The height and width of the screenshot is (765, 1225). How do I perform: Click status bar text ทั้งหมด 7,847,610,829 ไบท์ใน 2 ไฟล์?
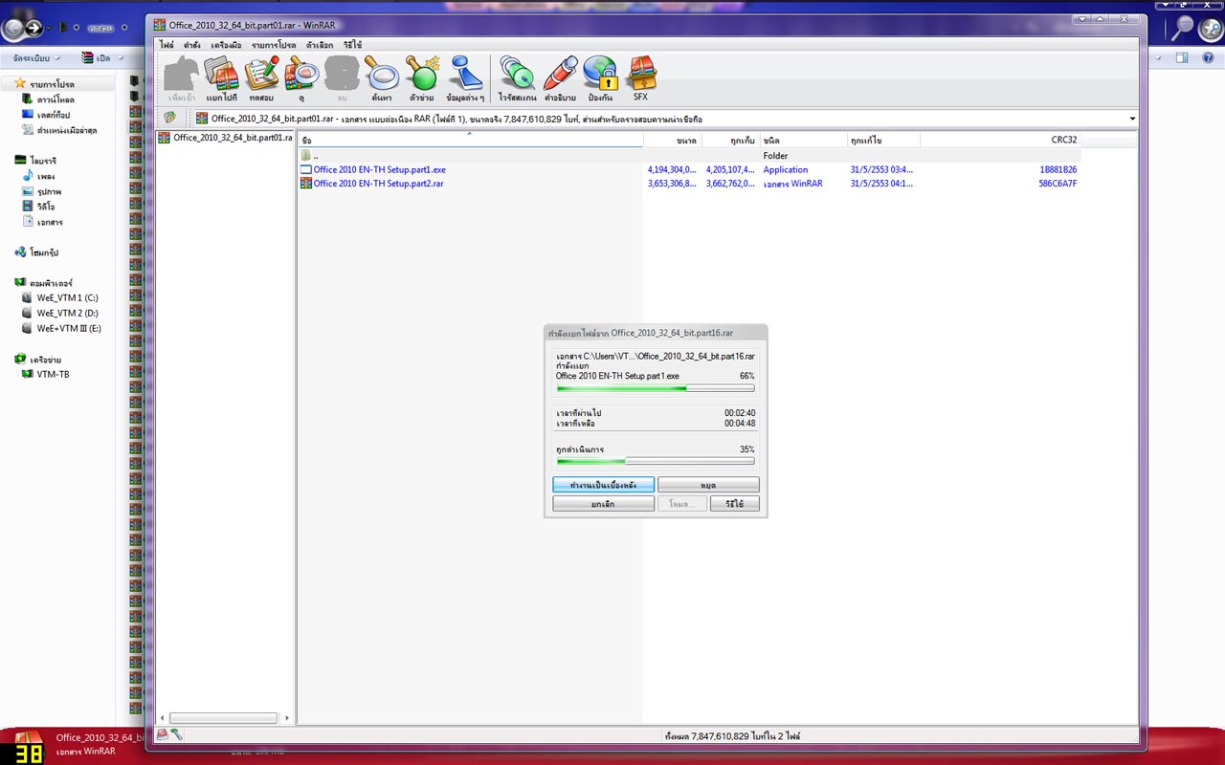[732, 736]
